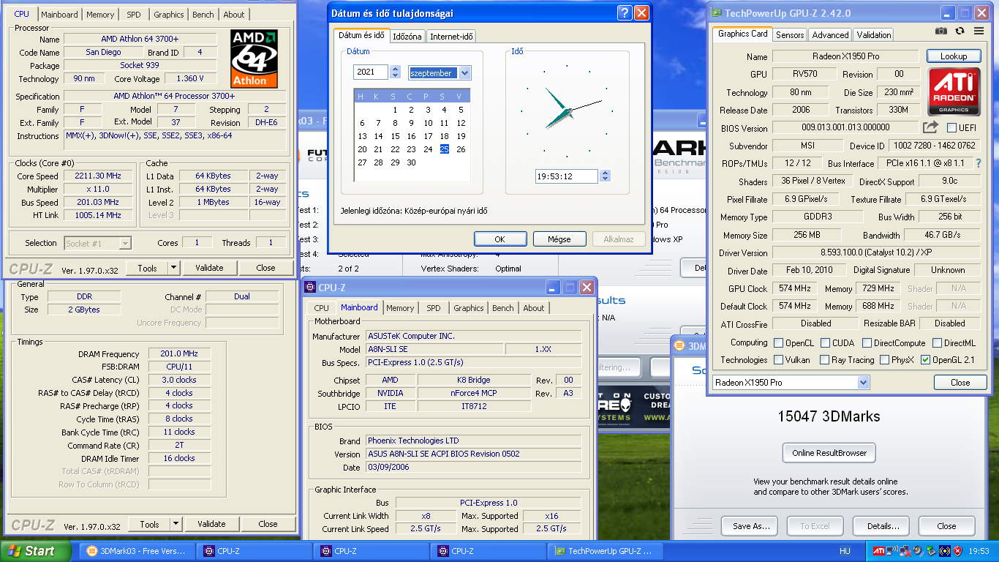Open the Advanced tab in GPU-Z
The height and width of the screenshot is (562, 999).
point(830,34)
